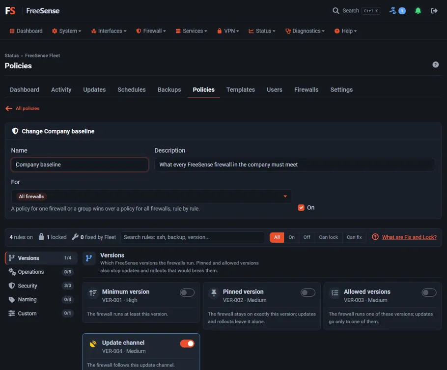The width and height of the screenshot is (447, 370).
Task: Switch to the Activity tab
Action: point(61,89)
